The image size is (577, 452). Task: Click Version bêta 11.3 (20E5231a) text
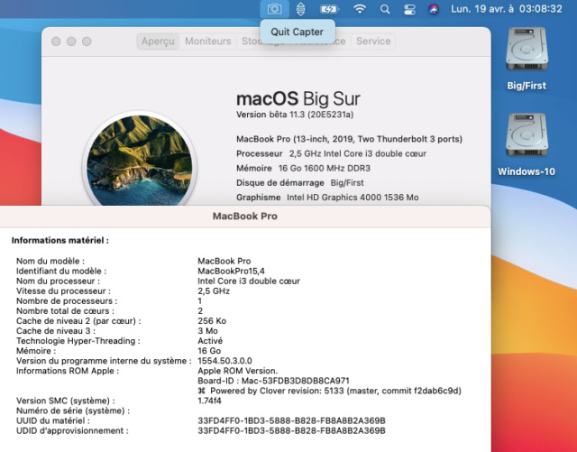(x=295, y=115)
